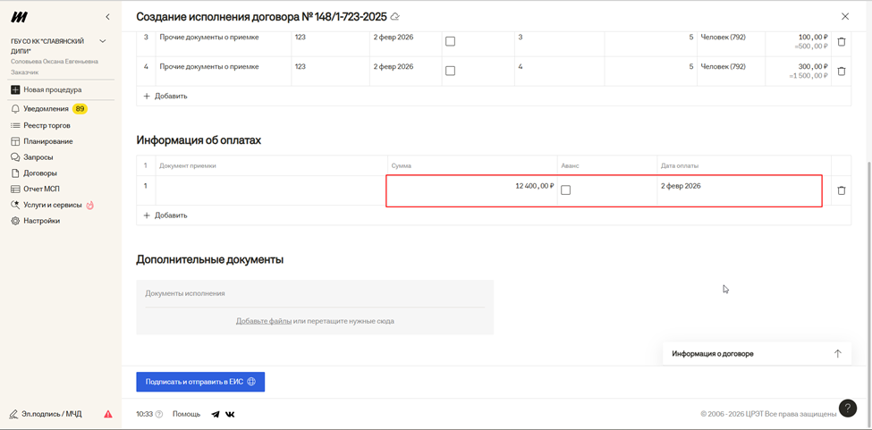
Task: Click the Telegram icon in footer
Action: coord(216,415)
